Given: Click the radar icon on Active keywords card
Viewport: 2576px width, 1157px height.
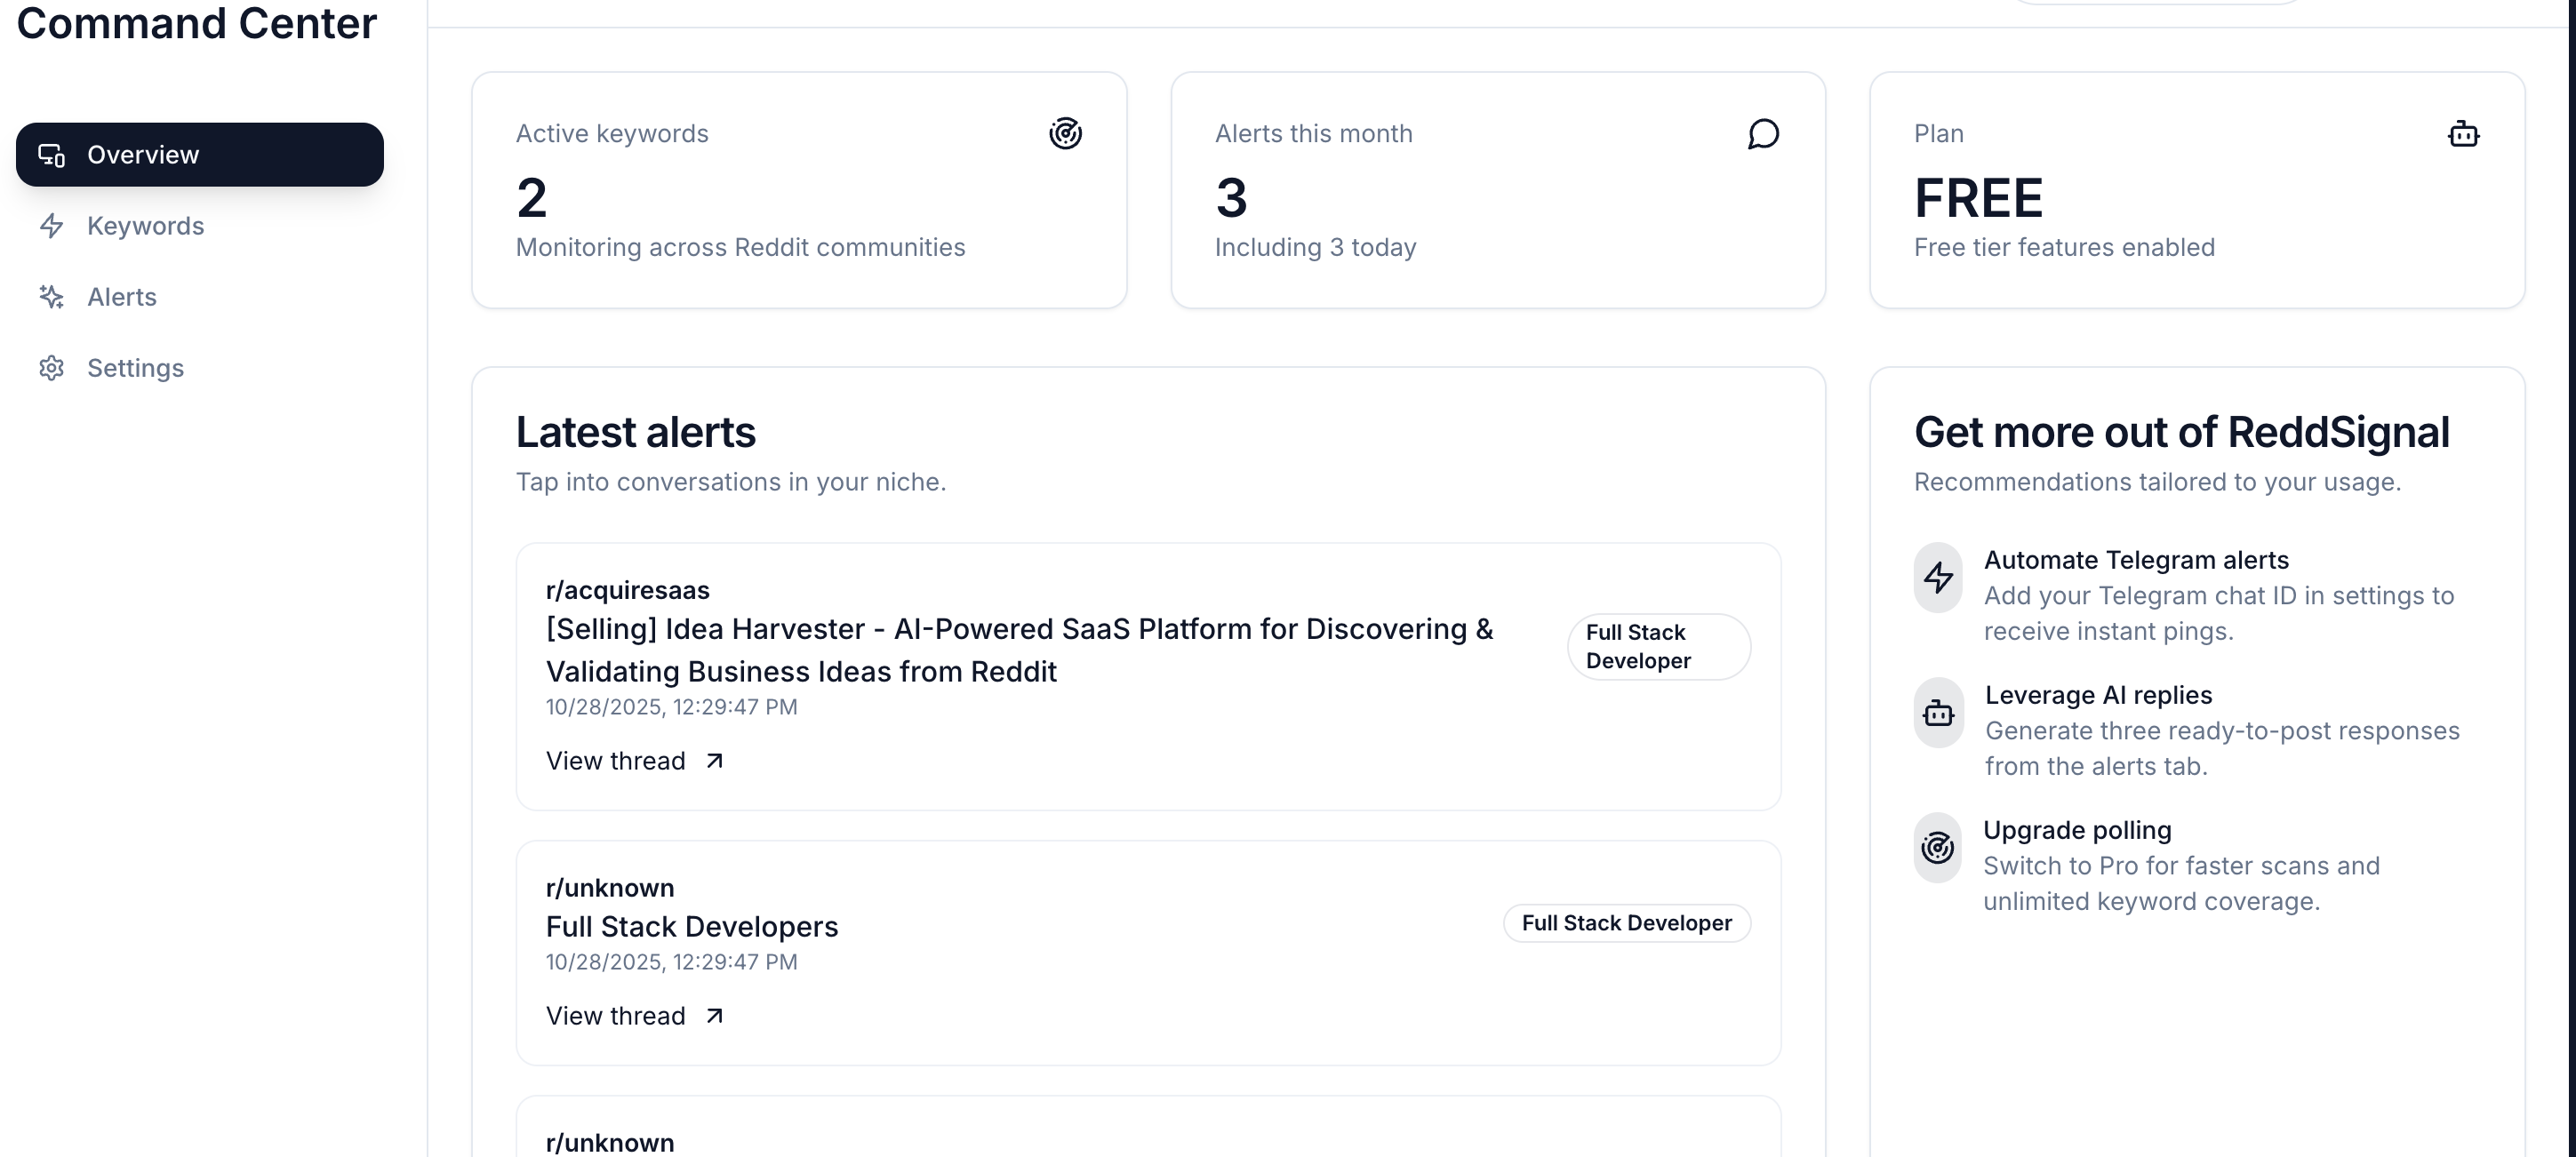Looking at the screenshot, I should pyautogui.click(x=1065, y=133).
